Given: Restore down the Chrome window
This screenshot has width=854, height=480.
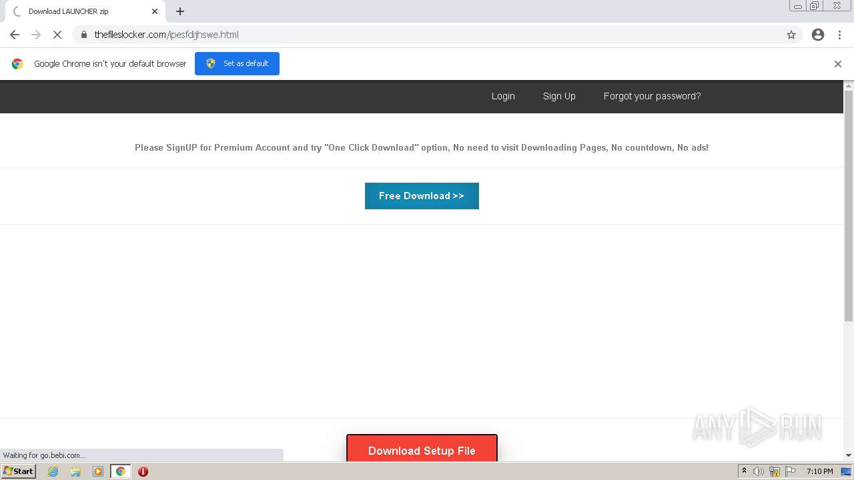Looking at the screenshot, I should [815, 6].
